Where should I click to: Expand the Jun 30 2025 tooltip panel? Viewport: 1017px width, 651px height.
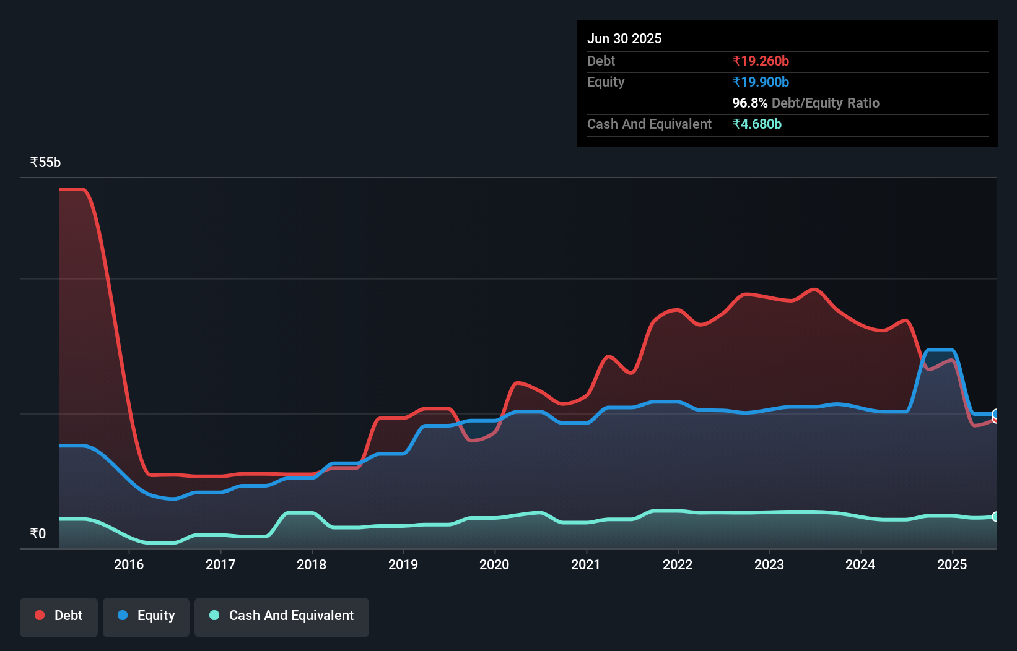click(624, 38)
